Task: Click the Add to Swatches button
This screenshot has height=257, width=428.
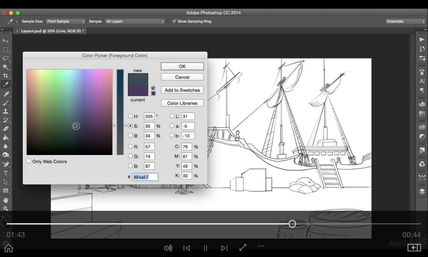Action: tap(182, 90)
